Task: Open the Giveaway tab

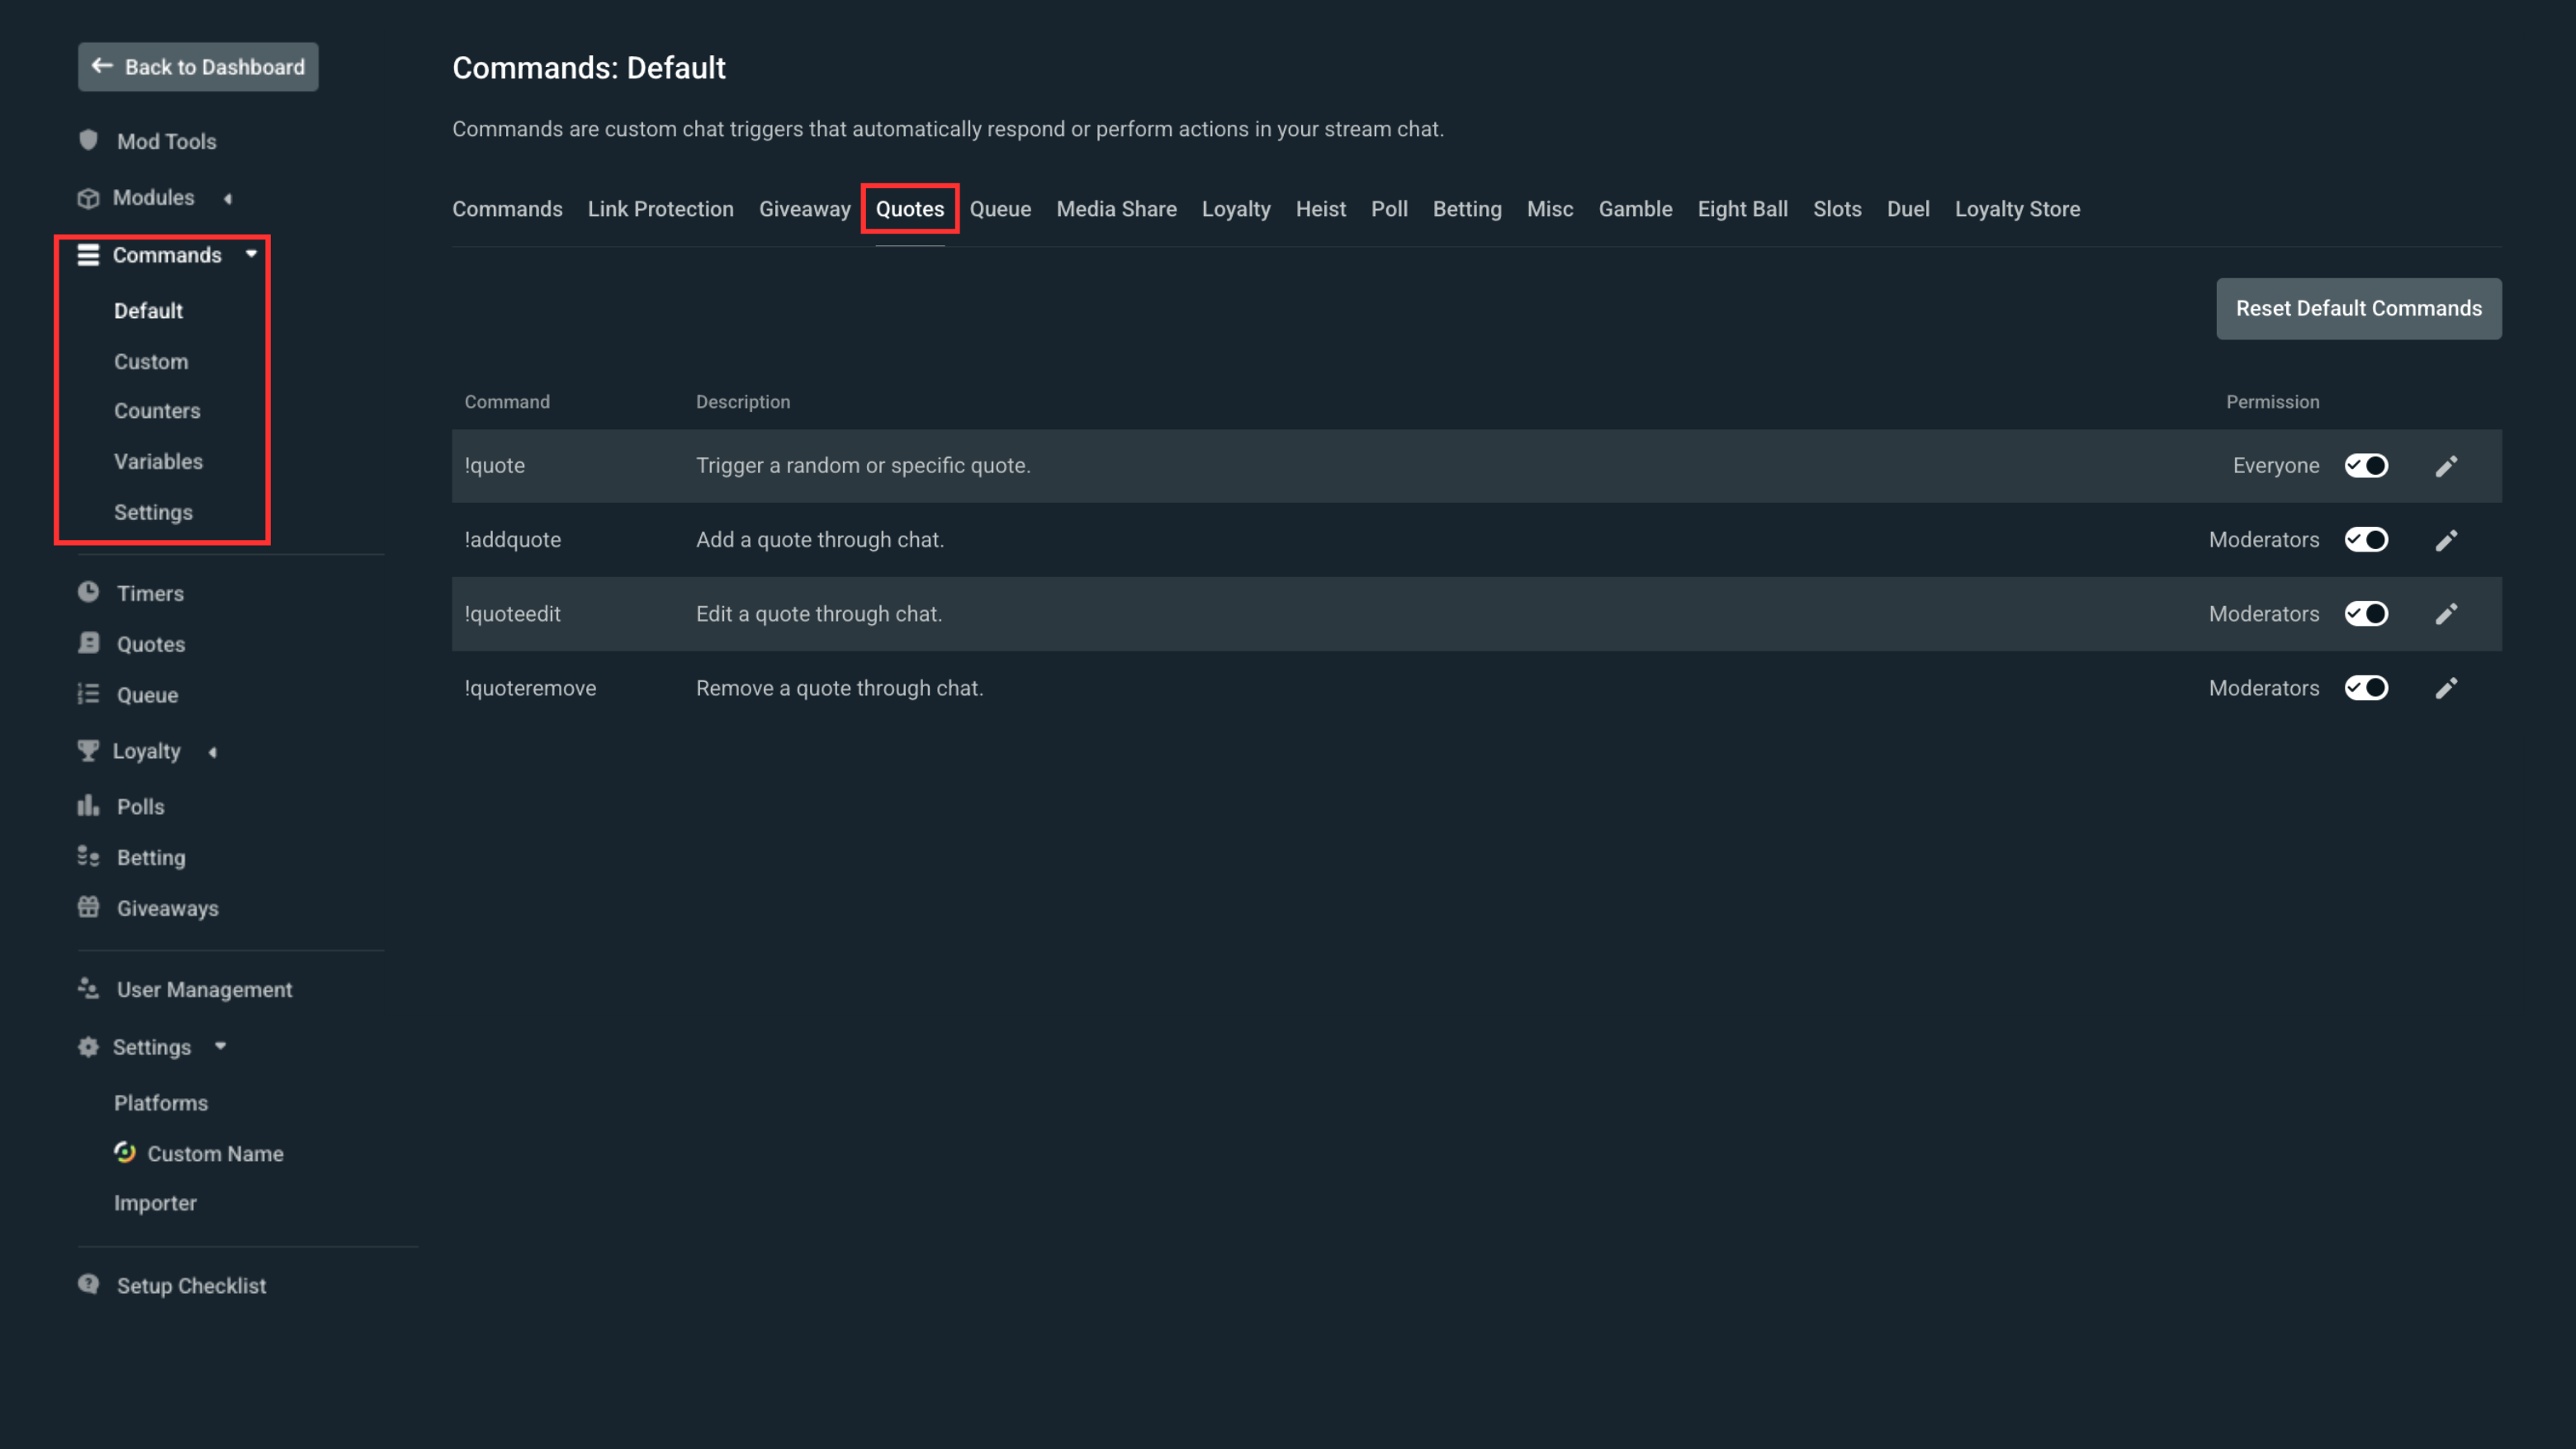Action: click(804, 209)
